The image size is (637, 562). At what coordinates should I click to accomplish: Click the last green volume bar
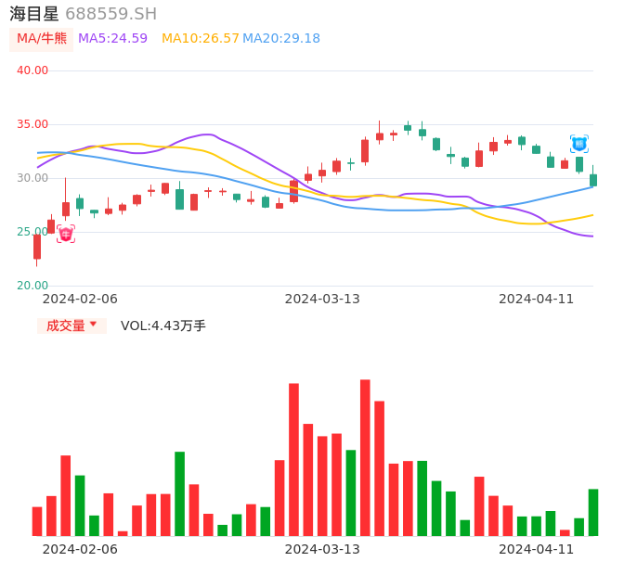pos(593,512)
